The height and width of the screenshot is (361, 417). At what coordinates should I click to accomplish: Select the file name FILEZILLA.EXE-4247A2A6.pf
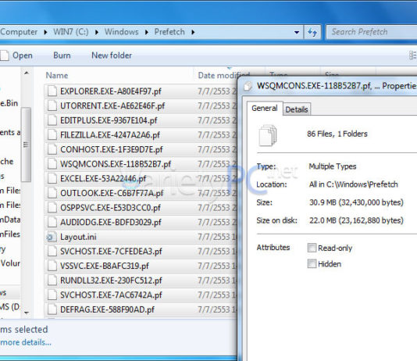110,135
